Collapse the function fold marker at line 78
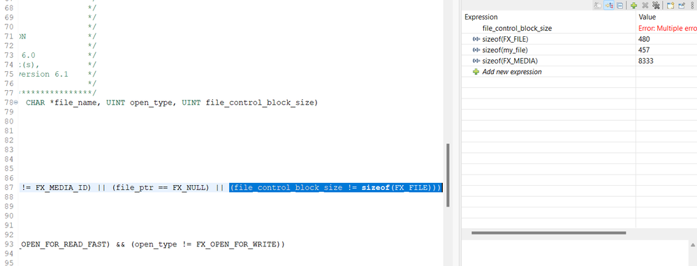The image size is (697, 266). coord(16,103)
